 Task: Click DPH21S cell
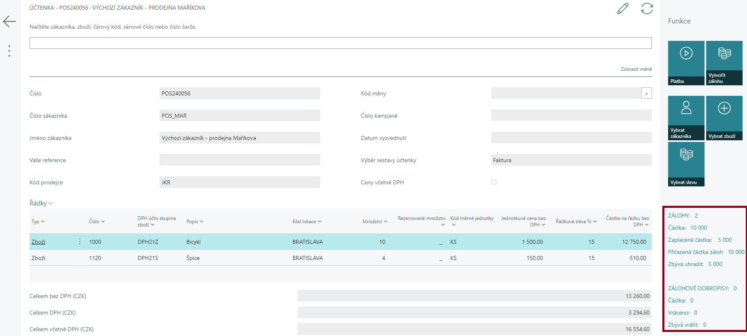coord(148,258)
